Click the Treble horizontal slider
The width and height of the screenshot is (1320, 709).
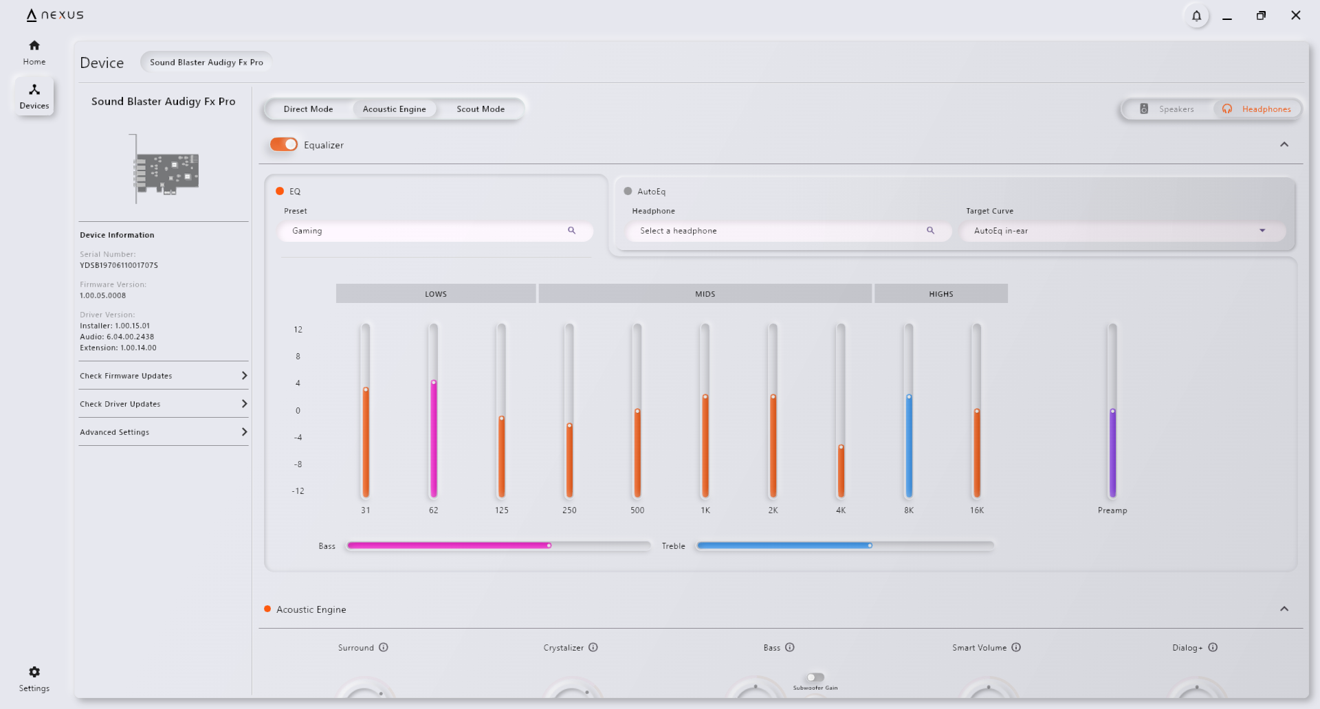tap(845, 545)
